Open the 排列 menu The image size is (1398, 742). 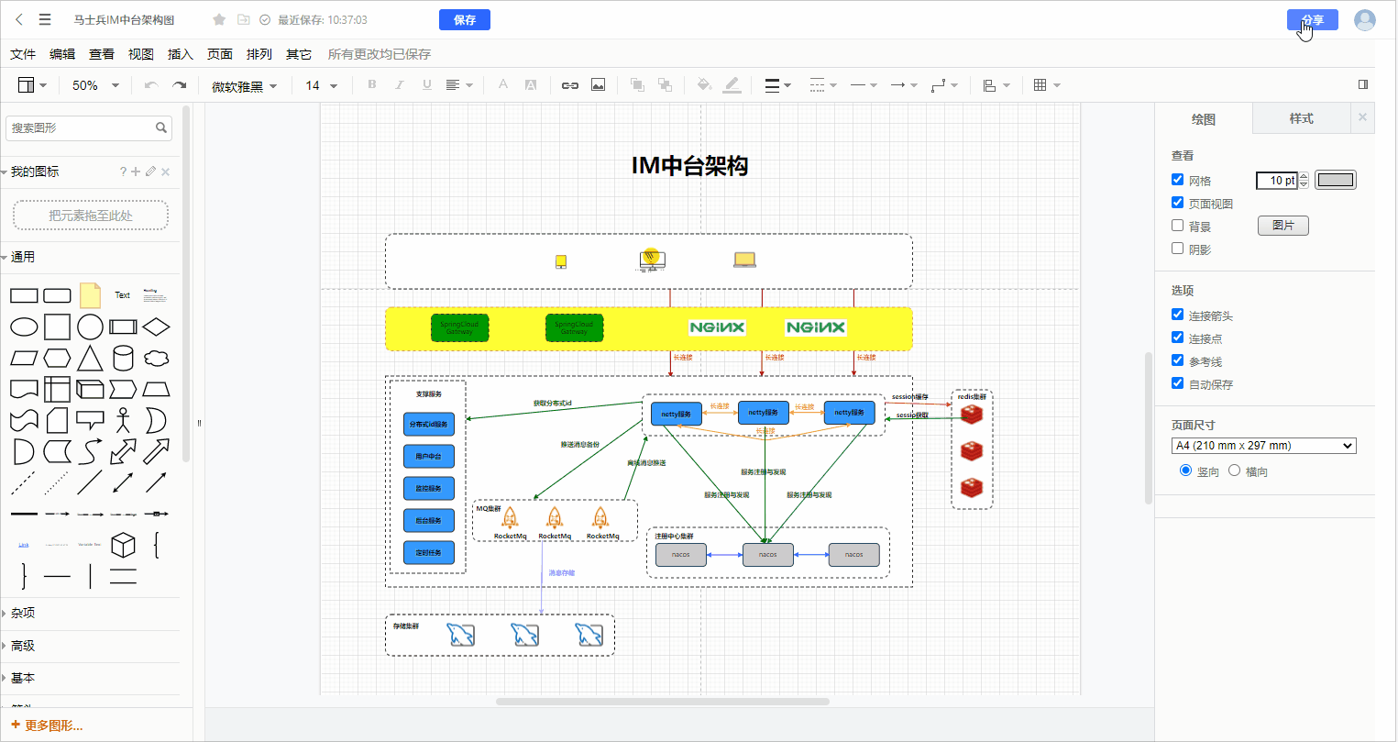(x=259, y=54)
